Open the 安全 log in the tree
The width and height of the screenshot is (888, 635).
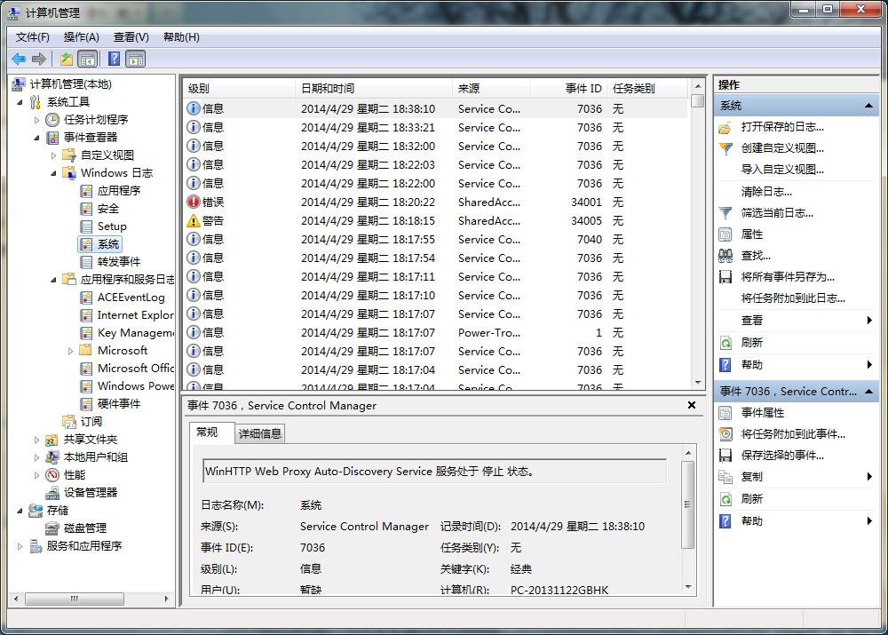(107, 209)
